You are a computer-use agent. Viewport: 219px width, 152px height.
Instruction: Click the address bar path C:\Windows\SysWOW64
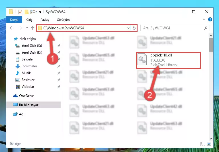64,28
